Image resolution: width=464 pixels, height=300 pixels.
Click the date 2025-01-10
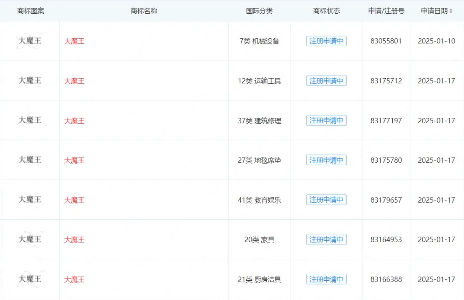coord(437,41)
